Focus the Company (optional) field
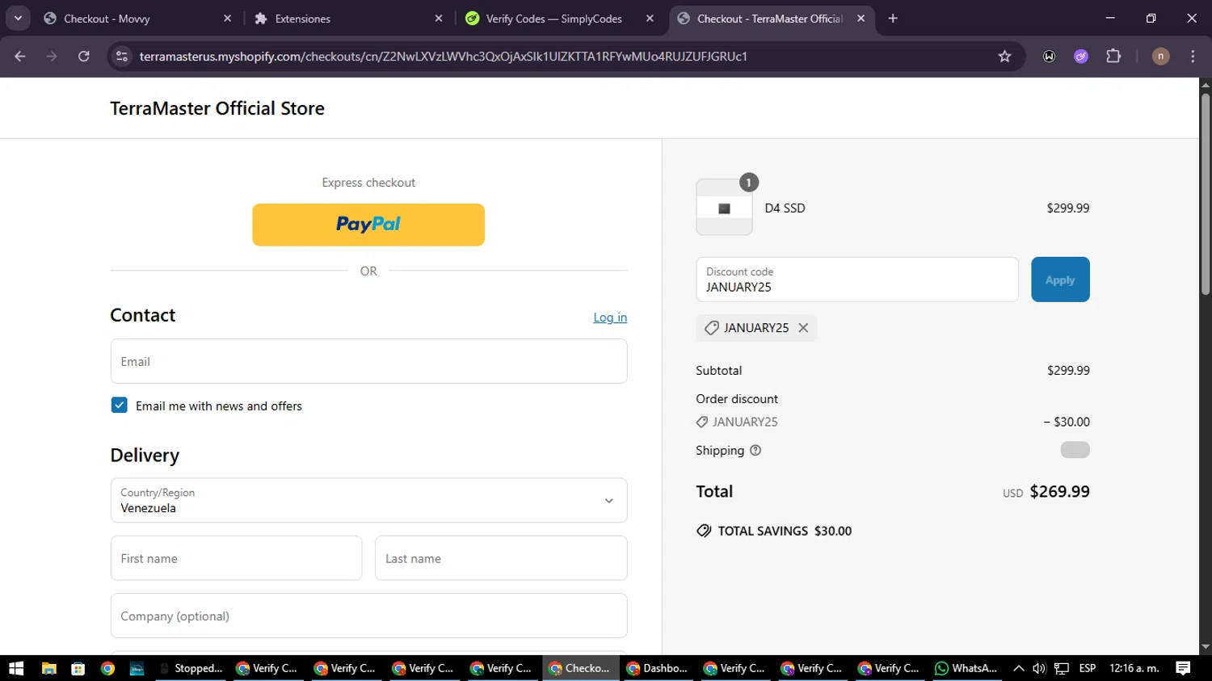Screen dimensions: 1212x681 368,616
